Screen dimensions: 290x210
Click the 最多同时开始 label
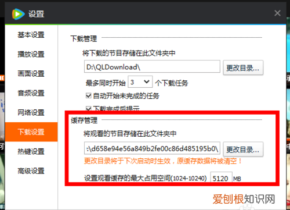106,83
